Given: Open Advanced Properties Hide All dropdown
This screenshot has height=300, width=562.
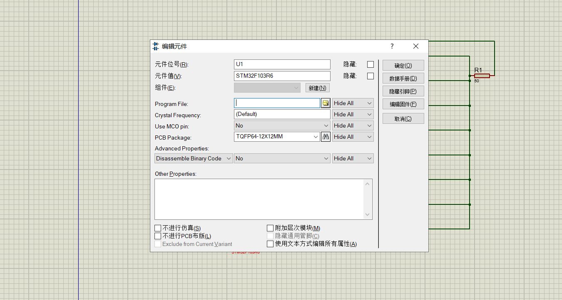Looking at the screenshot, I should 353,158.
